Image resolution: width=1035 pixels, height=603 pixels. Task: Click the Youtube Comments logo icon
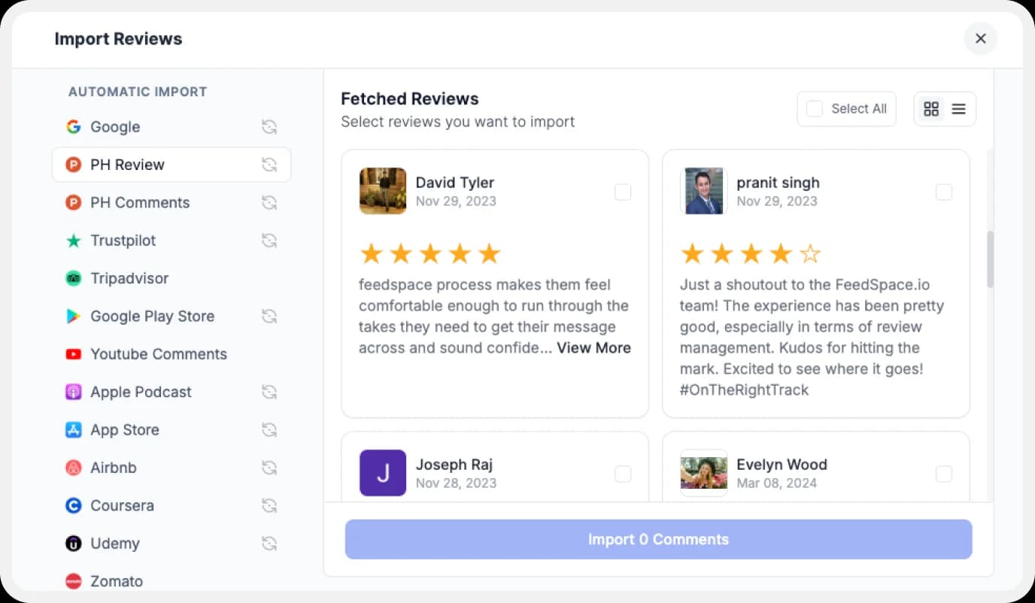73,354
